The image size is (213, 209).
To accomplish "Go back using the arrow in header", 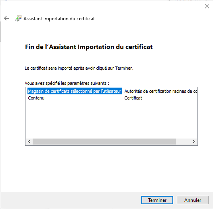I will [6, 18].
